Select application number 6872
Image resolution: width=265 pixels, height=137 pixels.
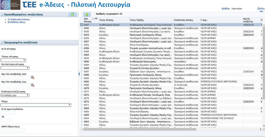87,102
